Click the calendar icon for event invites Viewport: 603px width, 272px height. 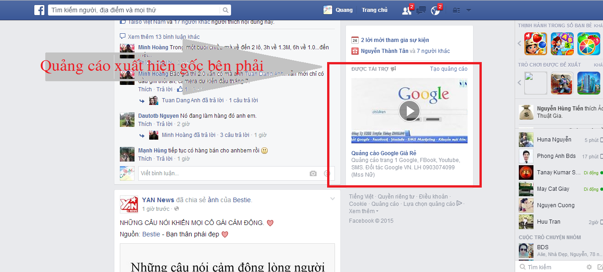pyautogui.click(x=355, y=40)
